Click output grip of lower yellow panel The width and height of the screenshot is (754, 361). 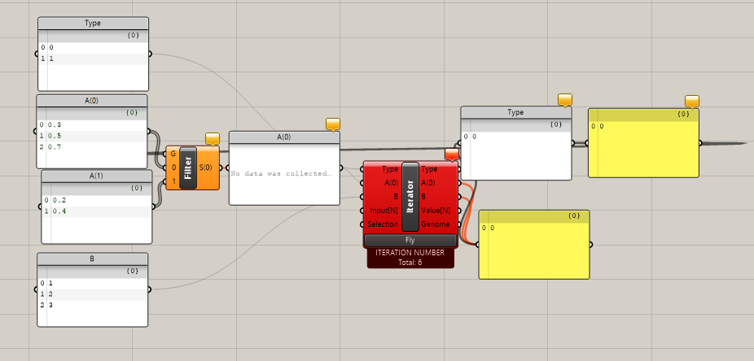point(591,245)
